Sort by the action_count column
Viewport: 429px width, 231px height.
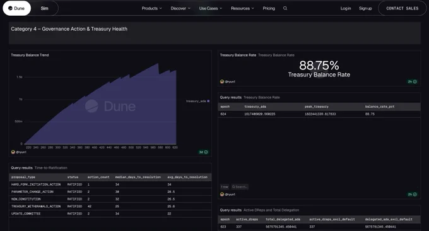tap(98, 177)
